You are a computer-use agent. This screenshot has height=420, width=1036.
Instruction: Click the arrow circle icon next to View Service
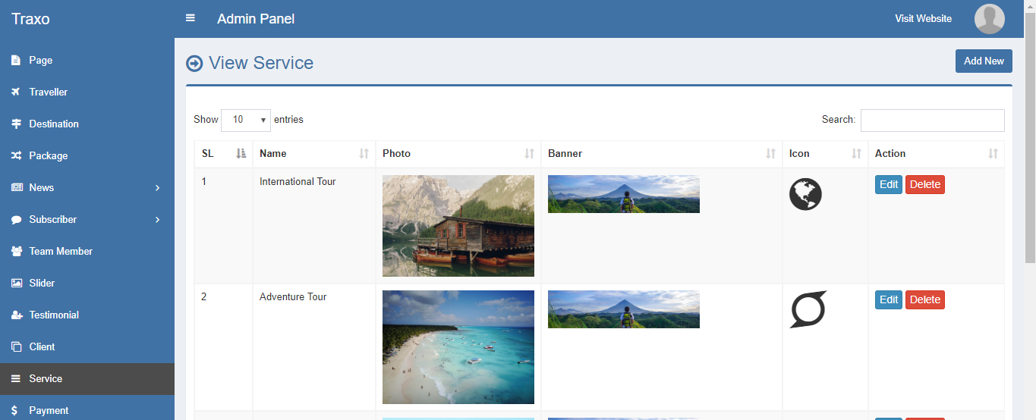[194, 64]
